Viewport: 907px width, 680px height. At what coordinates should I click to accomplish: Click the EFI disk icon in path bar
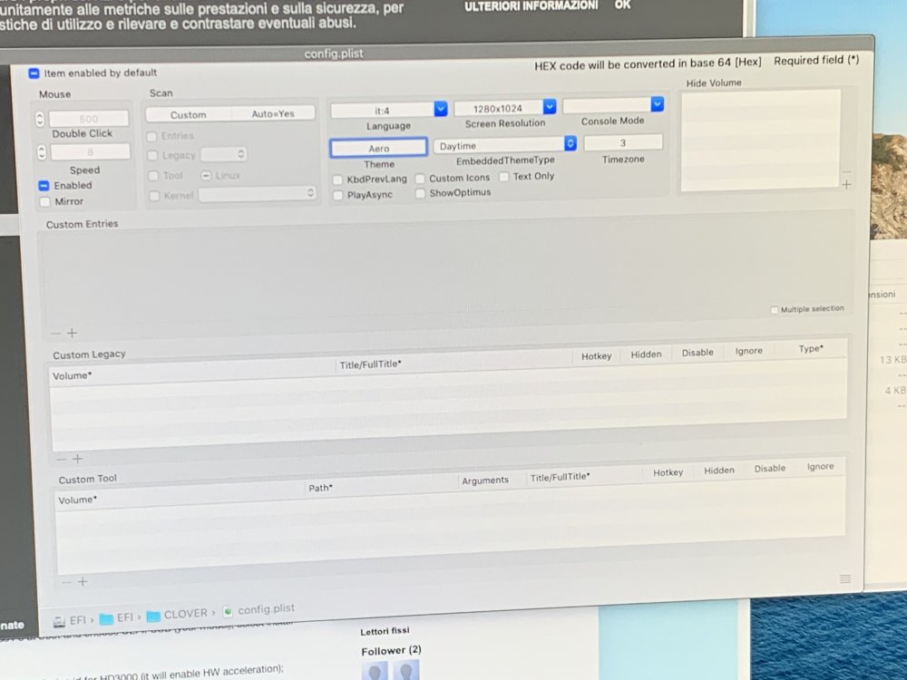click(59, 622)
